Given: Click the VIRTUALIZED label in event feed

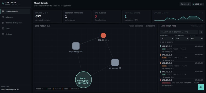Looking at the screenshot, I should tap(197, 26).
